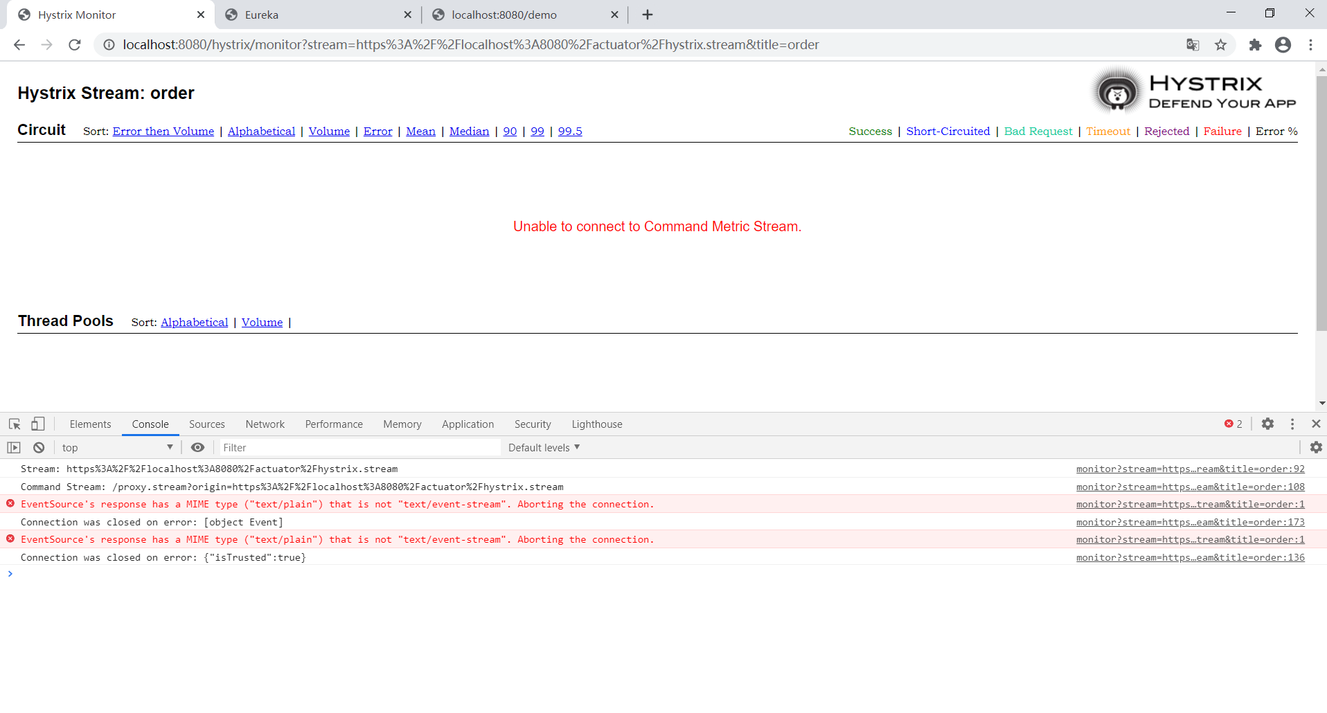Screen dimensions: 1327x713
Task: Close the DevTools panel
Action: 1316,424
